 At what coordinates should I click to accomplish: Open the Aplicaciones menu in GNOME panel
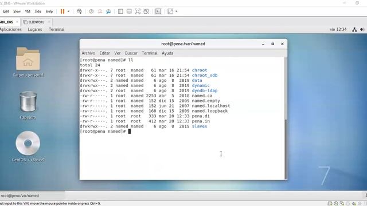10,29
